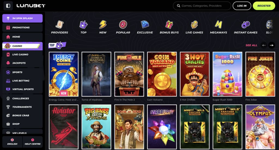
Task: Open Tournaments via the trophy icon
Action: [8, 107]
